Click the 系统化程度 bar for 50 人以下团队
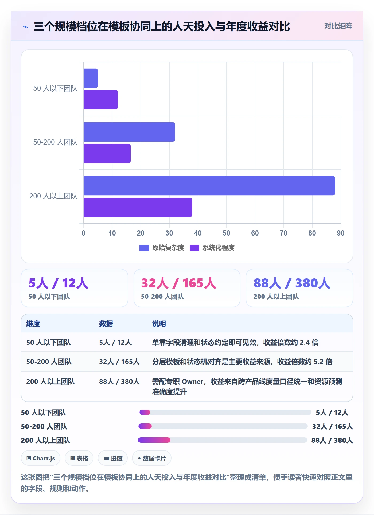Image resolution: width=374 pixels, height=515 pixels. click(x=101, y=100)
